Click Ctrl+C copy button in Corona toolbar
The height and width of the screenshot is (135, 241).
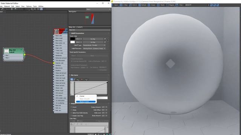pyautogui.click(x=133, y=5)
